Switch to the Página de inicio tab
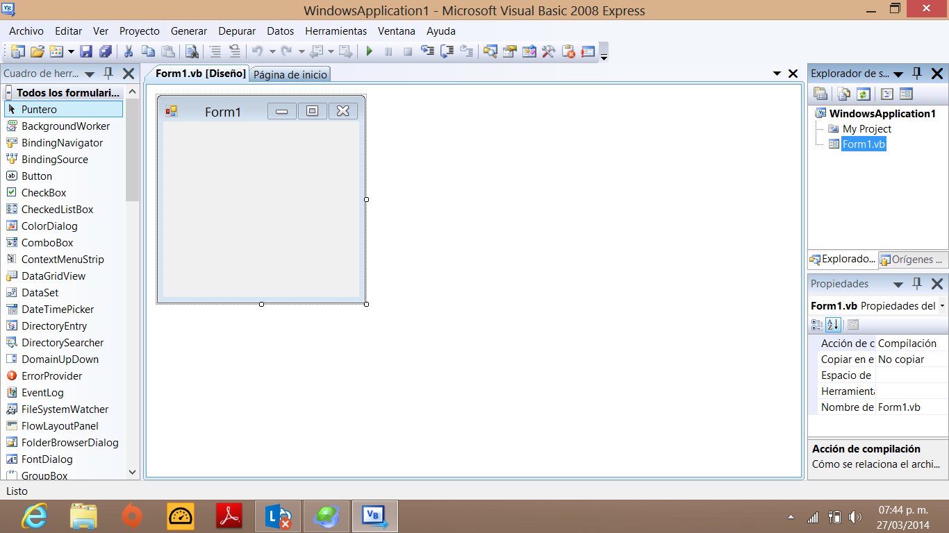 [x=290, y=74]
